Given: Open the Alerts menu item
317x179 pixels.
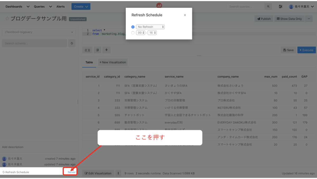Looking at the screenshot, I should (x=60, y=6).
